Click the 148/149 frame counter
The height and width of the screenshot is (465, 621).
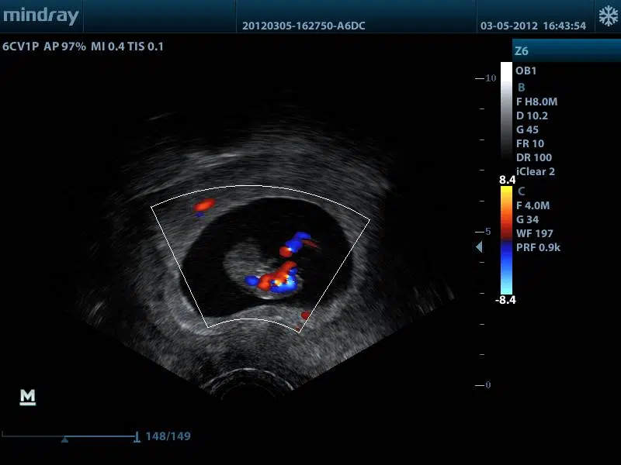[168, 436]
